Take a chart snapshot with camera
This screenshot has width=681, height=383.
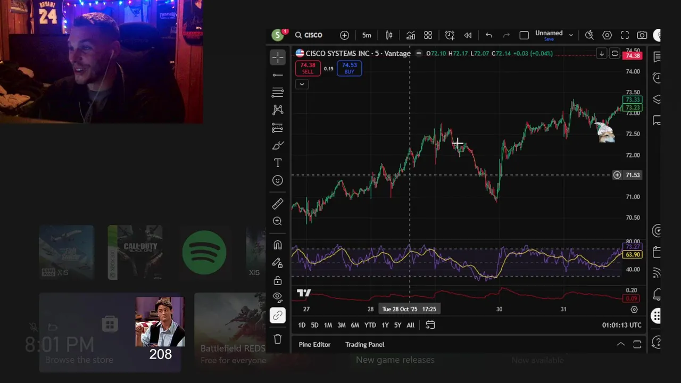tap(642, 35)
